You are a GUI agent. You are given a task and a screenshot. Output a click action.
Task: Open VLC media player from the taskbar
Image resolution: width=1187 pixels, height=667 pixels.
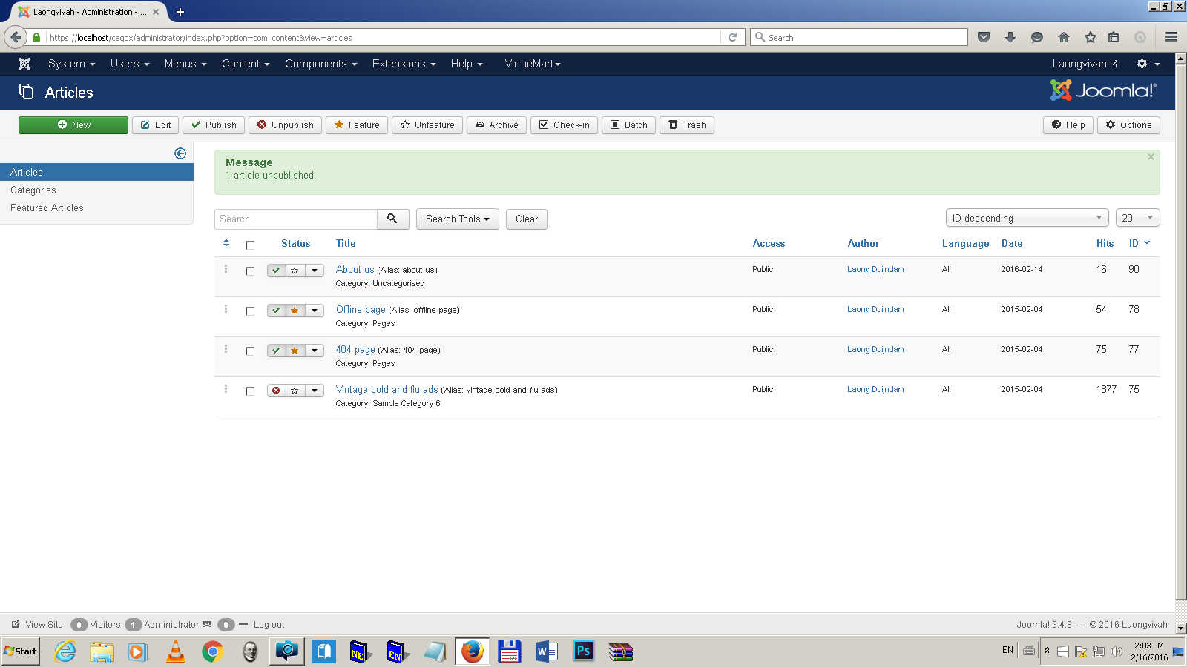click(x=176, y=651)
